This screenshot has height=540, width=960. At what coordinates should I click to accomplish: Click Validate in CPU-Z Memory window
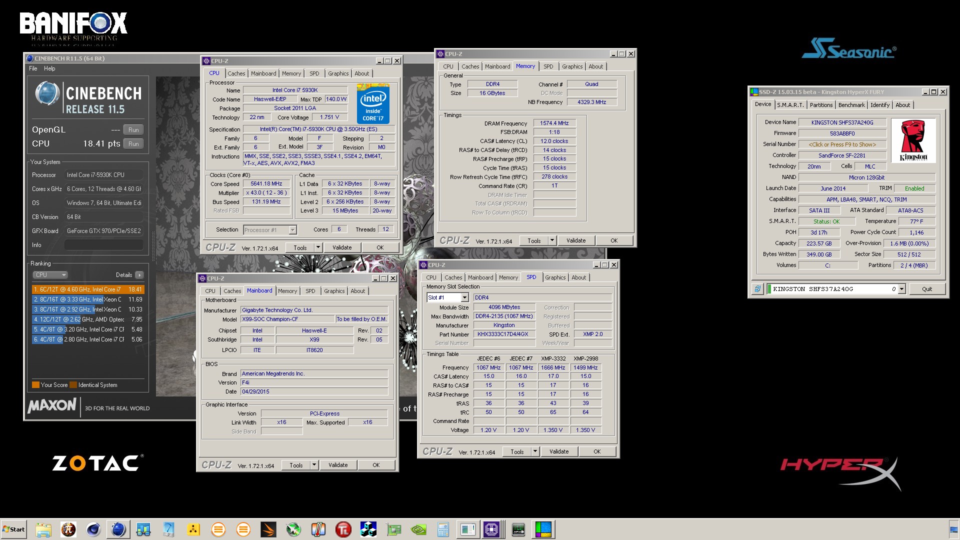tap(575, 240)
